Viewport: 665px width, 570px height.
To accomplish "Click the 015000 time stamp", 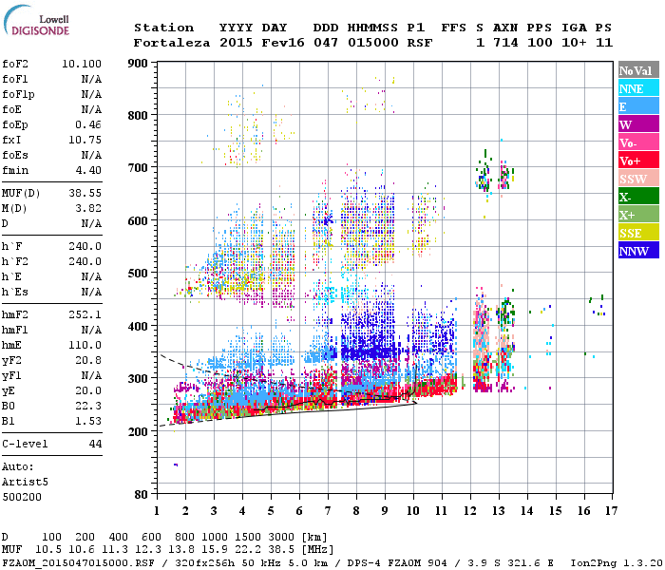I will [372, 43].
